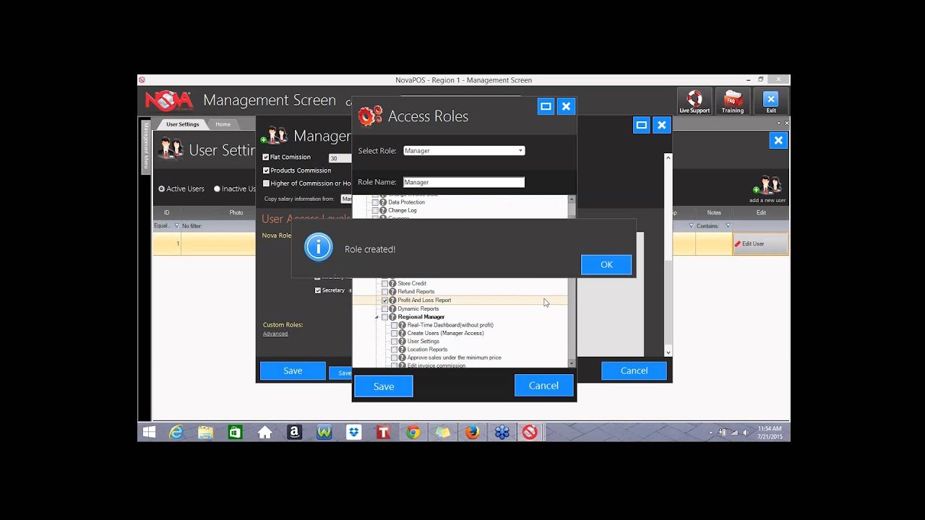Open the Windows Store taskbar icon
Image resolution: width=925 pixels, height=520 pixels.
coord(235,432)
